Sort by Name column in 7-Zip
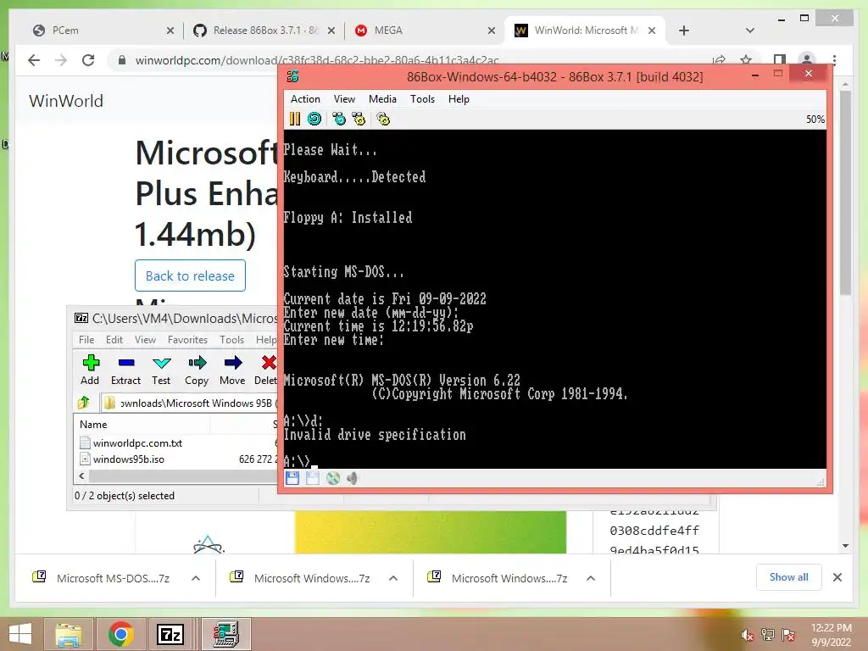This screenshot has height=651, width=868. point(142,425)
